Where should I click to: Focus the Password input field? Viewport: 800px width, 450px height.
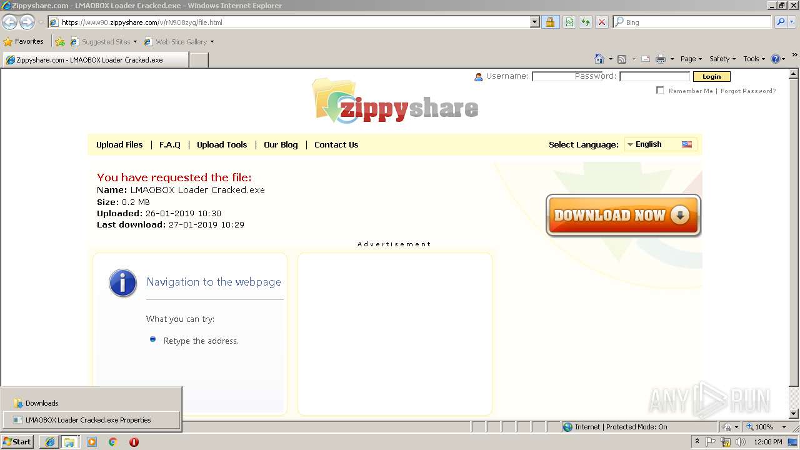(x=654, y=76)
